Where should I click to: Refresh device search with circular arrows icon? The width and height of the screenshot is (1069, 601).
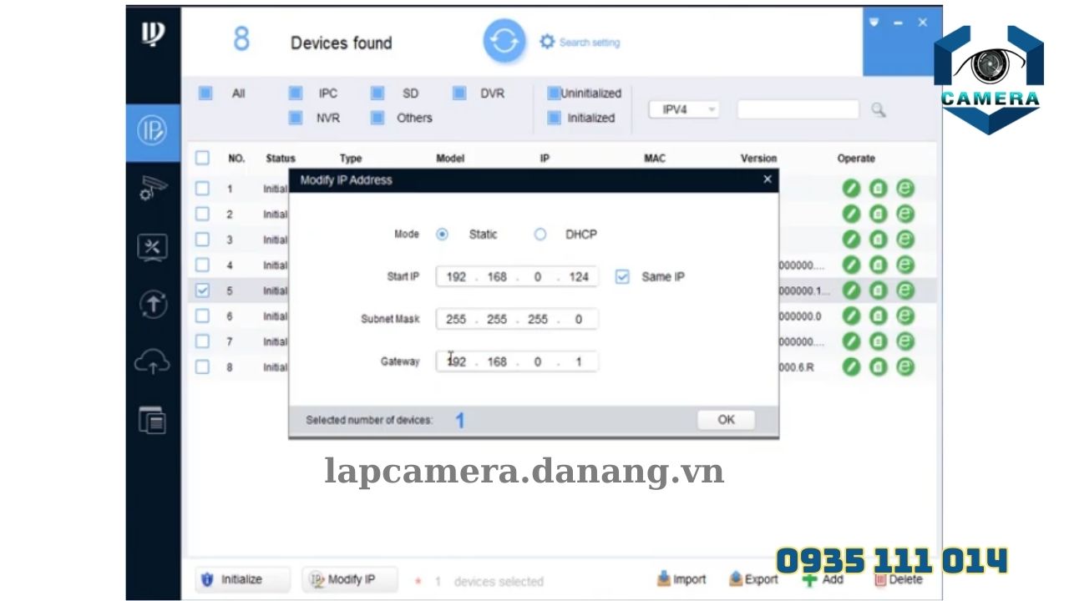[503, 42]
